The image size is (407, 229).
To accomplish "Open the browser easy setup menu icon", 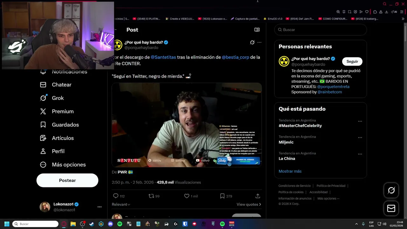I will (402, 12).
